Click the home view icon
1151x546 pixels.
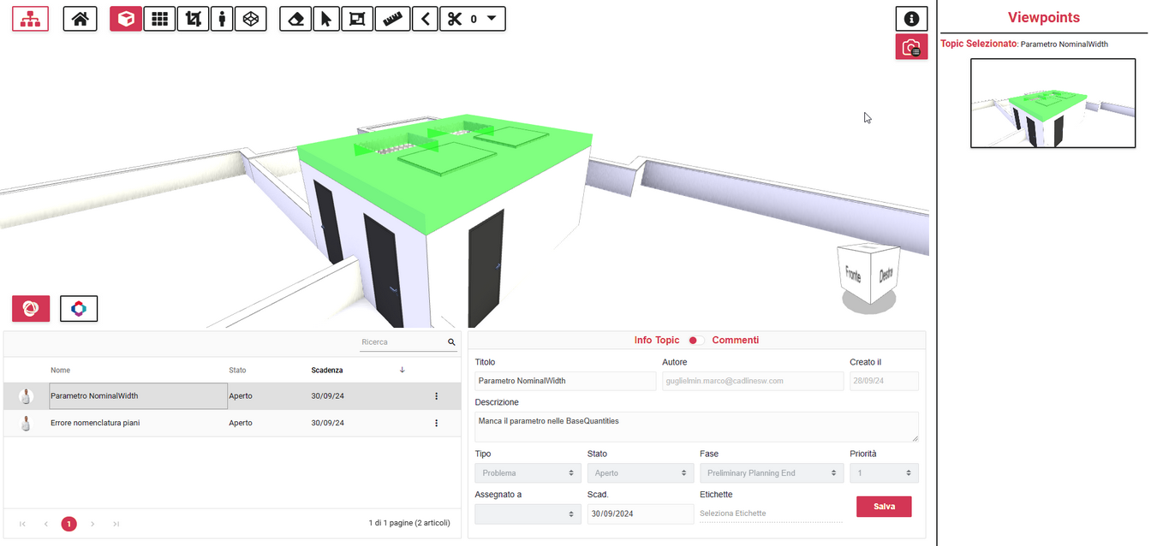(x=80, y=19)
